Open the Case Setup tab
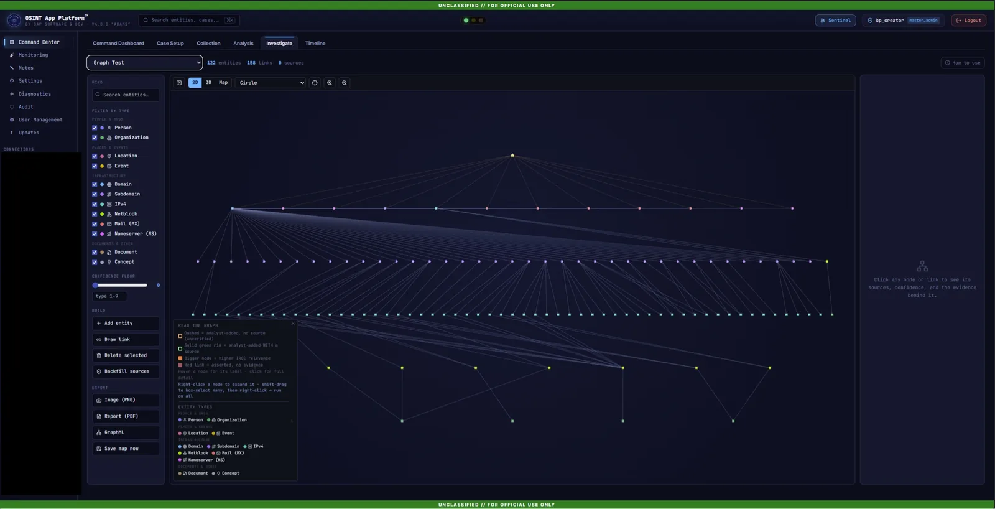Screen dimensions: 995x509 [x=170, y=44]
